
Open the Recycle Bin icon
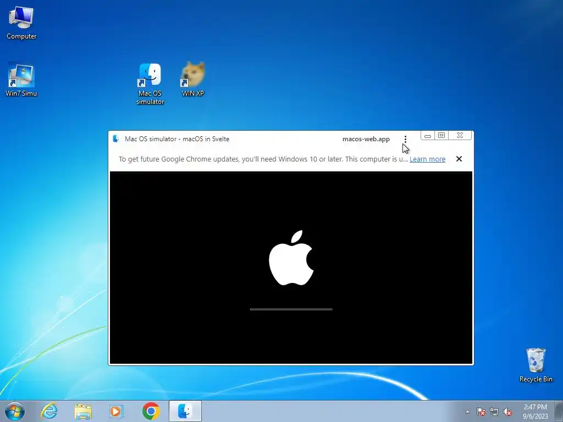[x=536, y=365]
